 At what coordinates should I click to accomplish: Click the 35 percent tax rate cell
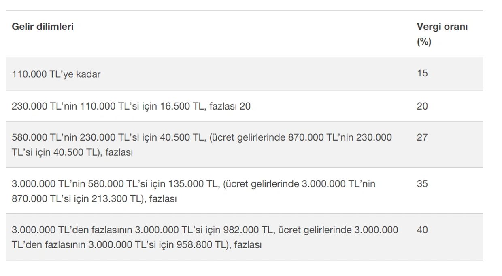click(x=422, y=183)
